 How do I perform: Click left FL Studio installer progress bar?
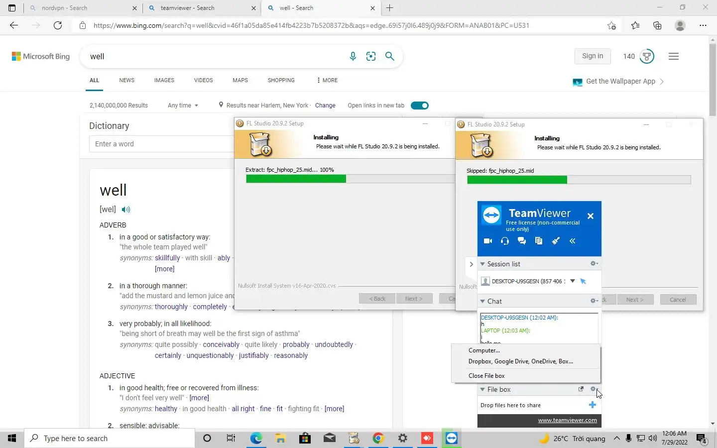[x=351, y=179]
